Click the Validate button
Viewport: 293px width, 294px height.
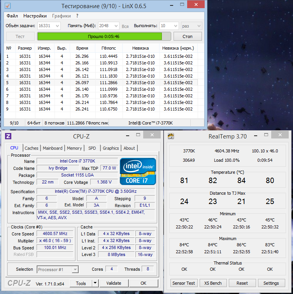click(114, 283)
